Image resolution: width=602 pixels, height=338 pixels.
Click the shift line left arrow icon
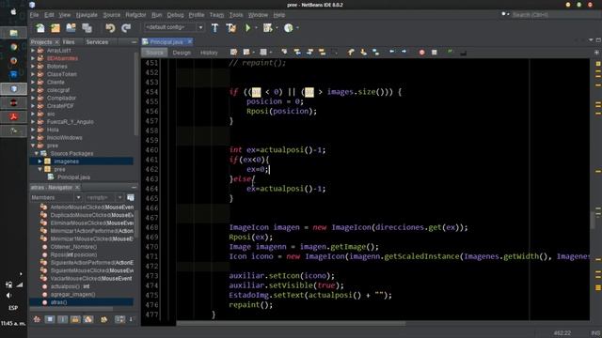(391, 52)
